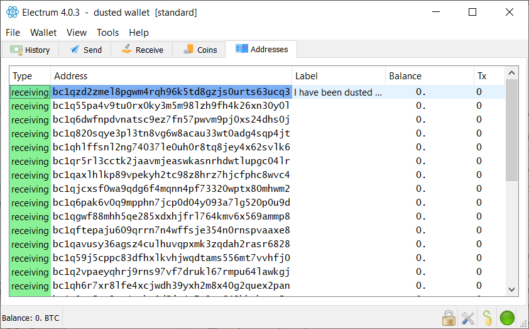Viewport: 529px width, 329px height.
Task: Select address bc1q2vpaeyqhrj9rns97vf7drukl67rmpu64lawkgj
Action: pyautogui.click(x=171, y=272)
